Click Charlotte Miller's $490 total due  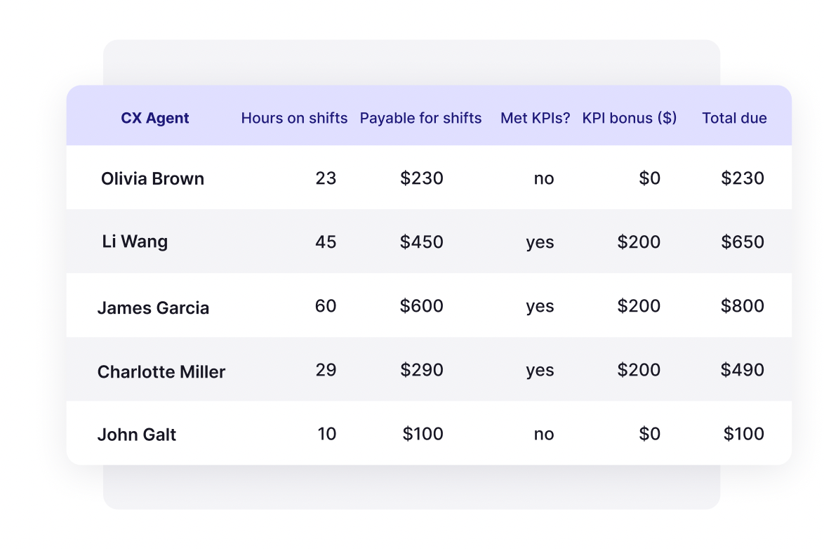click(743, 370)
